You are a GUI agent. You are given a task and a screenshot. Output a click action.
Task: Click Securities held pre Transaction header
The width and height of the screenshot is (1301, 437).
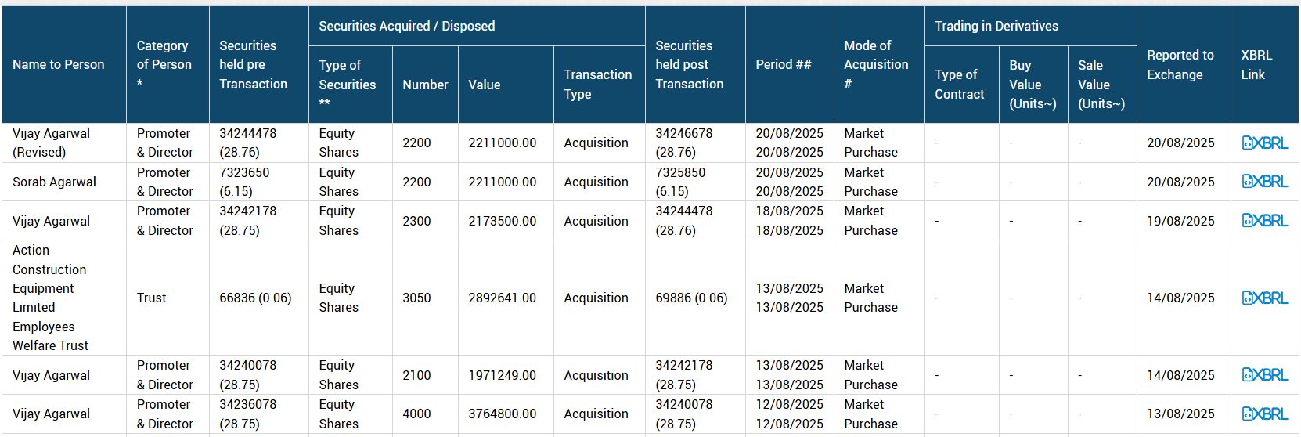pos(253,65)
